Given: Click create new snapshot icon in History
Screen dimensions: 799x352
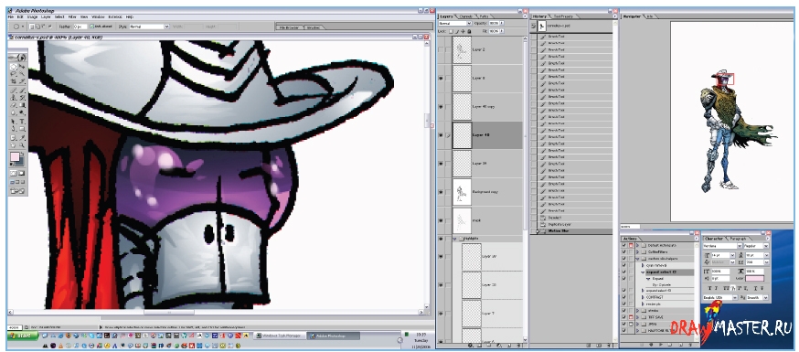Looking at the screenshot, I should pyautogui.click(x=599, y=345).
